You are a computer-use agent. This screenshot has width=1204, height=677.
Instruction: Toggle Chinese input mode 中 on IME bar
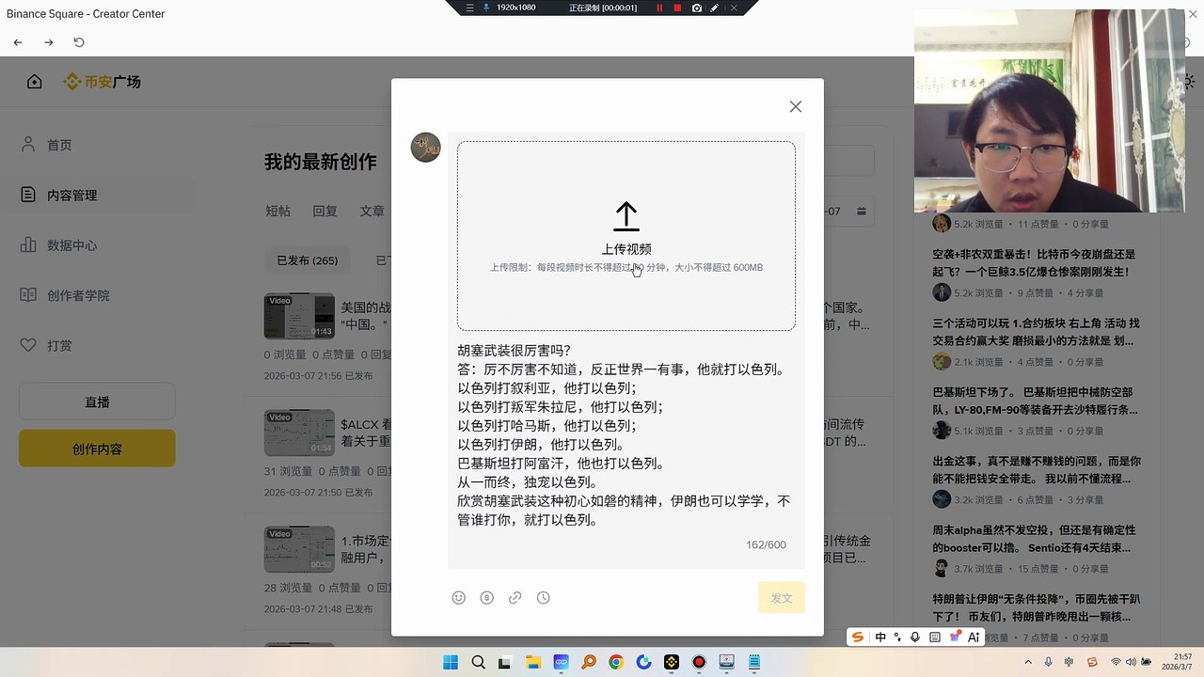(x=880, y=637)
